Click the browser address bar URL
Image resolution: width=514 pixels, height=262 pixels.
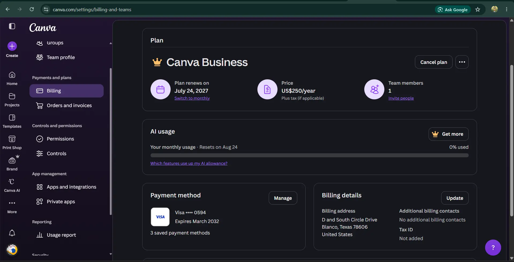92,10
